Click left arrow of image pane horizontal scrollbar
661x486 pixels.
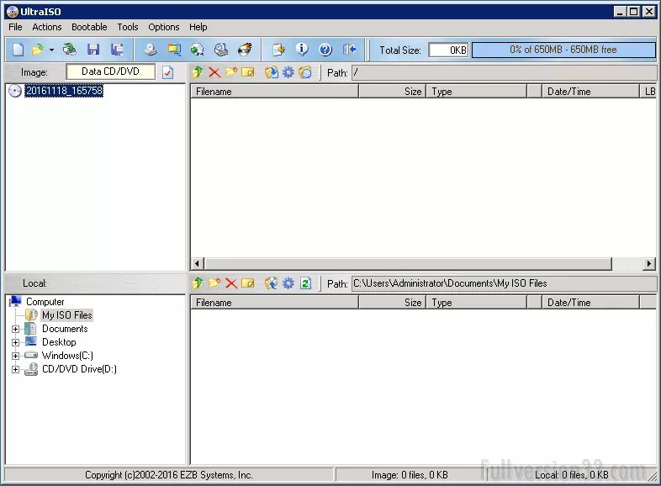[198, 264]
